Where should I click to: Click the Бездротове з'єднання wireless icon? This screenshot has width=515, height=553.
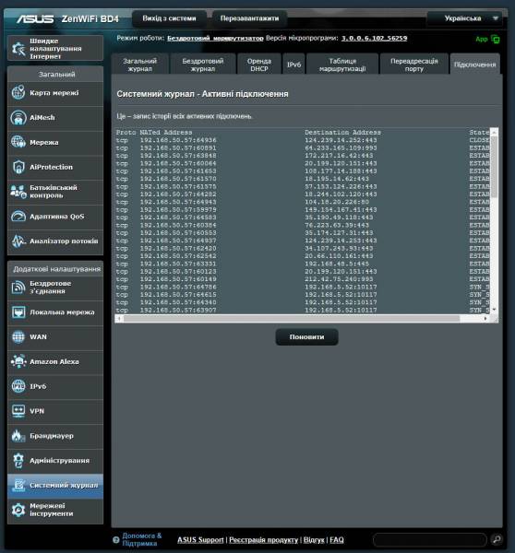(18, 288)
